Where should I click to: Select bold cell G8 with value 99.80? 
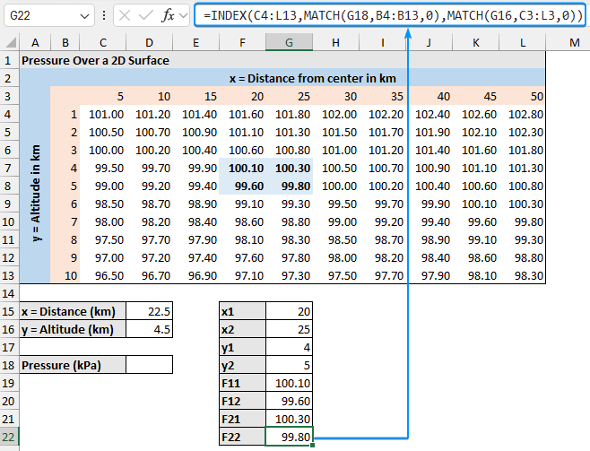(289, 186)
